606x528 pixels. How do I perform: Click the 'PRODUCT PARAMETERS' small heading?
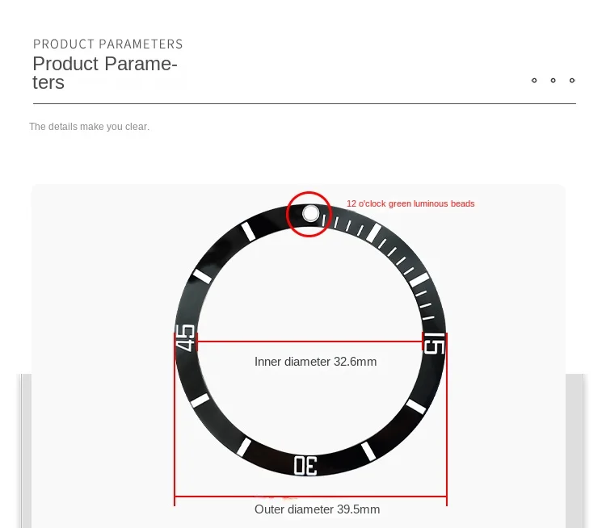coord(107,44)
